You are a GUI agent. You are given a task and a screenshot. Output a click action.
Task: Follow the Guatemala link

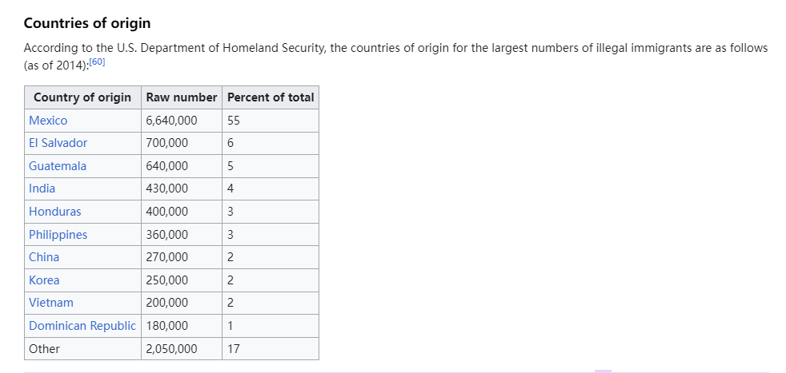[58, 166]
